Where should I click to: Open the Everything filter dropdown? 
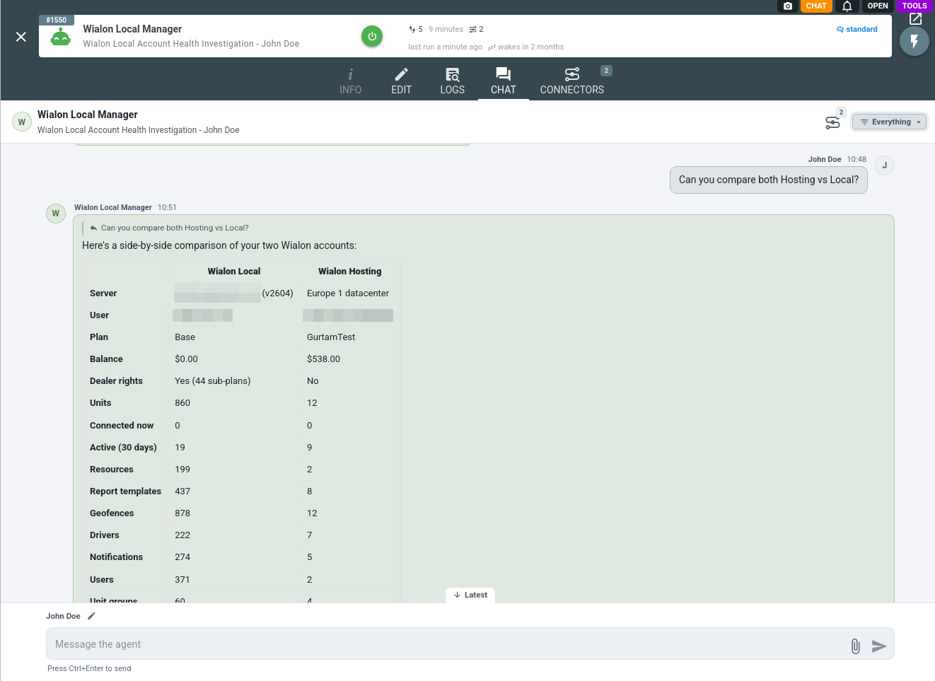[x=890, y=122]
